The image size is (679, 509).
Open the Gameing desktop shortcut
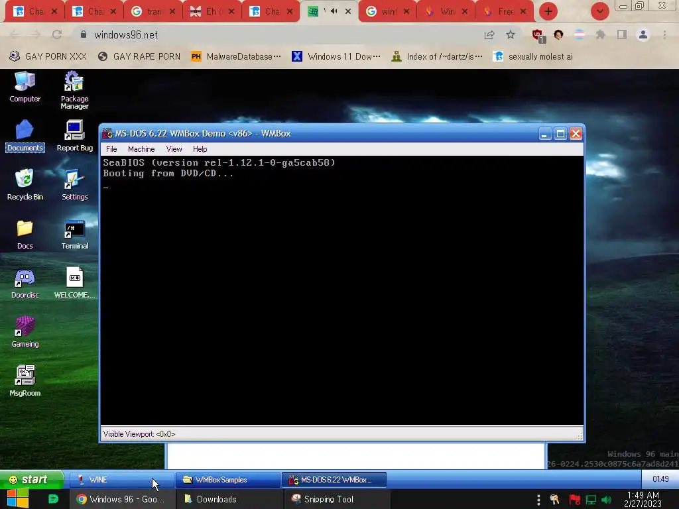point(25,333)
